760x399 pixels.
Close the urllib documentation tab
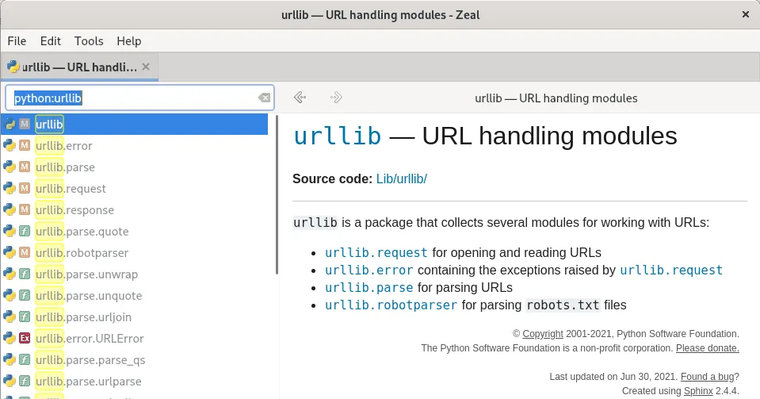146,67
